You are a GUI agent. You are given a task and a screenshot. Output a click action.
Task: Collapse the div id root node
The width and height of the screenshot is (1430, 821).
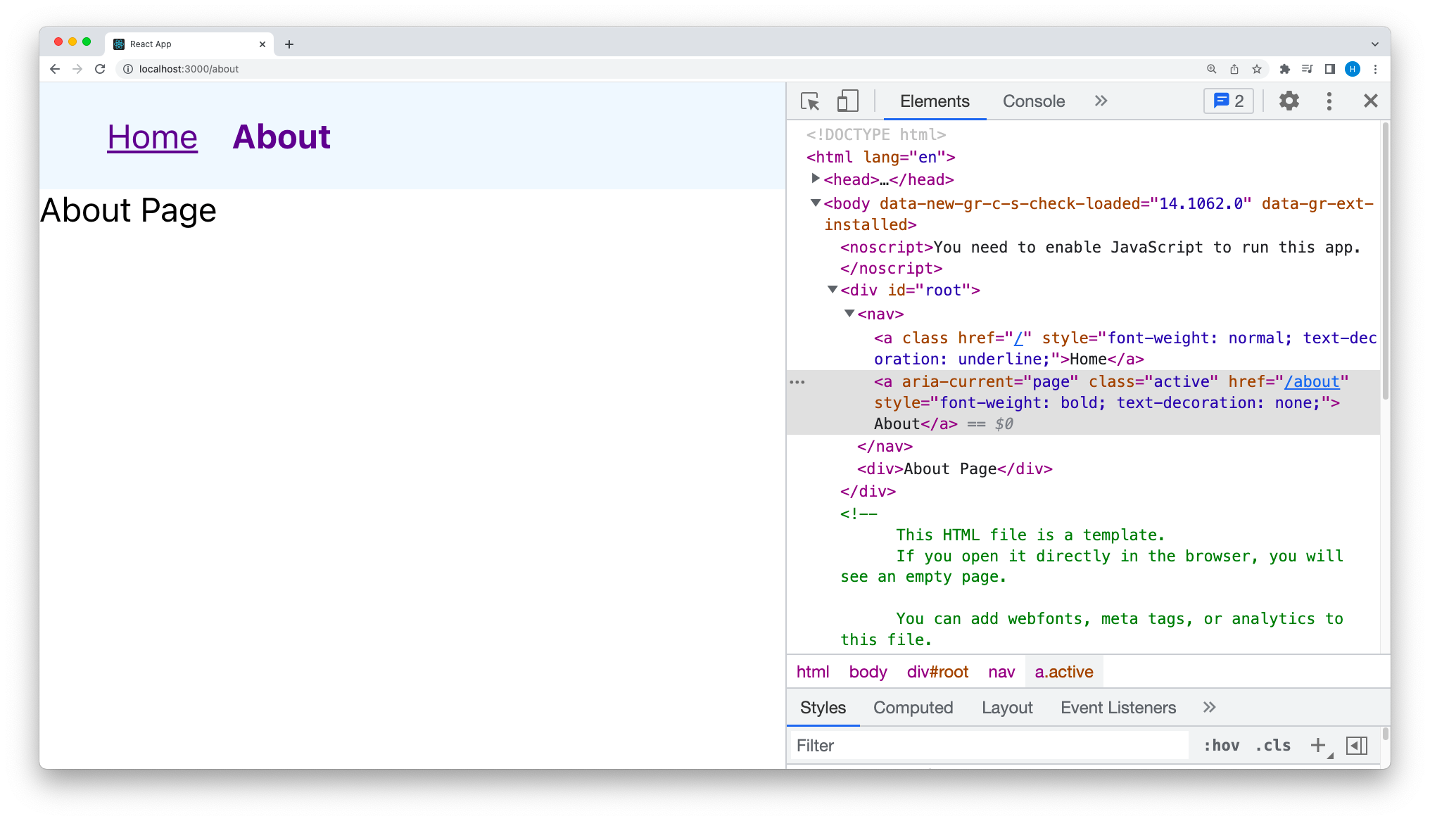point(833,289)
